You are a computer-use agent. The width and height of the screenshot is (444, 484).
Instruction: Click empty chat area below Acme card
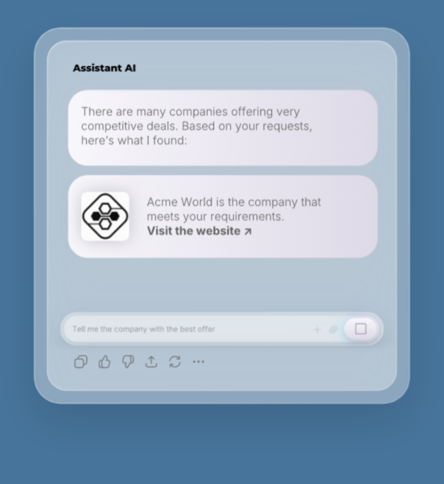[222, 284]
